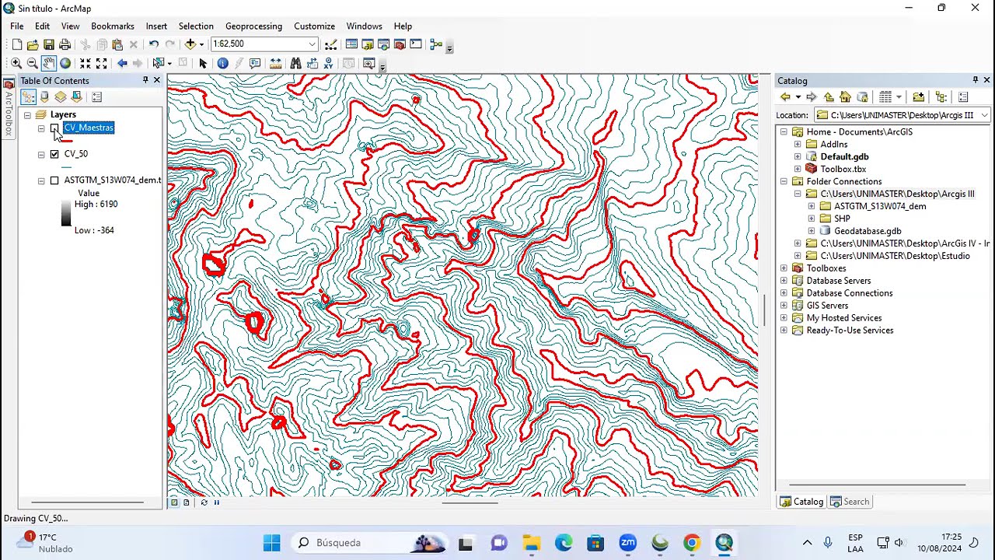Open the ModelBuilder window
The height and width of the screenshot is (560, 995).
(435, 44)
